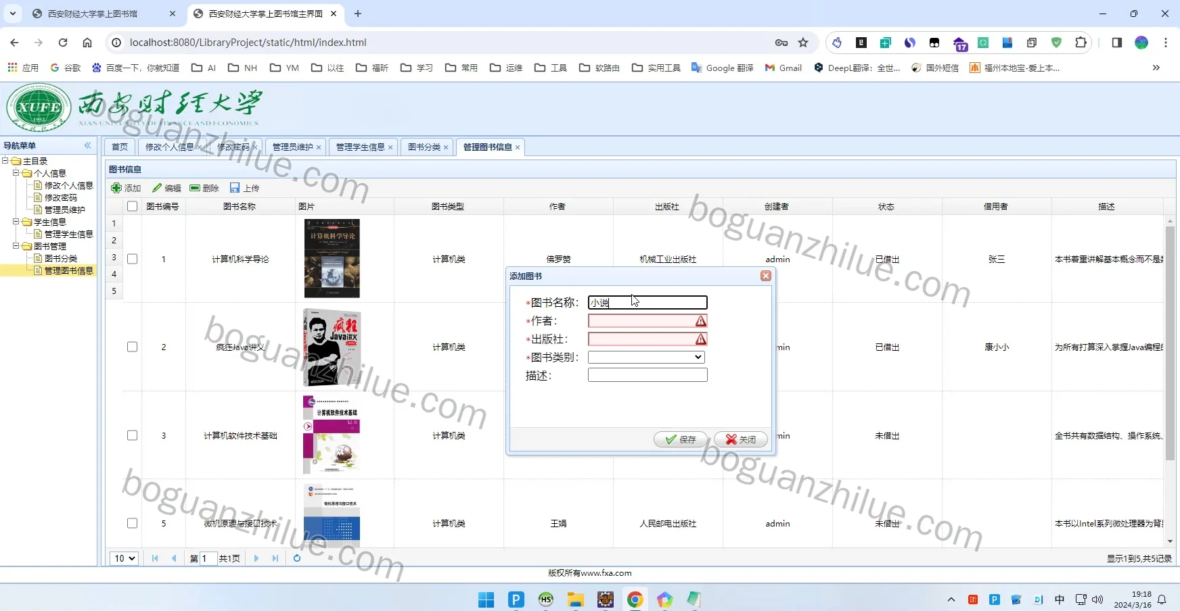Go to last page in pager
Viewport: 1180px width, 611px height.
275,558
